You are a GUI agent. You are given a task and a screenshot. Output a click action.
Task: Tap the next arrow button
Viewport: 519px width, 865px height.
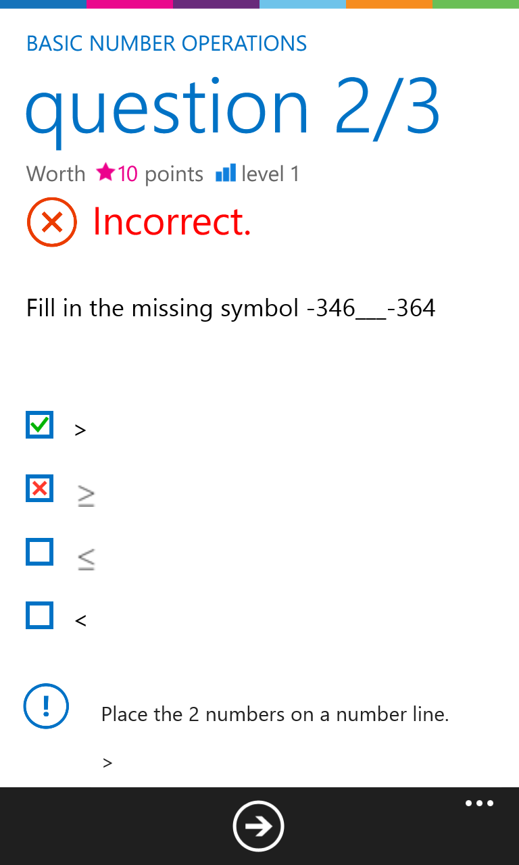tap(258, 826)
